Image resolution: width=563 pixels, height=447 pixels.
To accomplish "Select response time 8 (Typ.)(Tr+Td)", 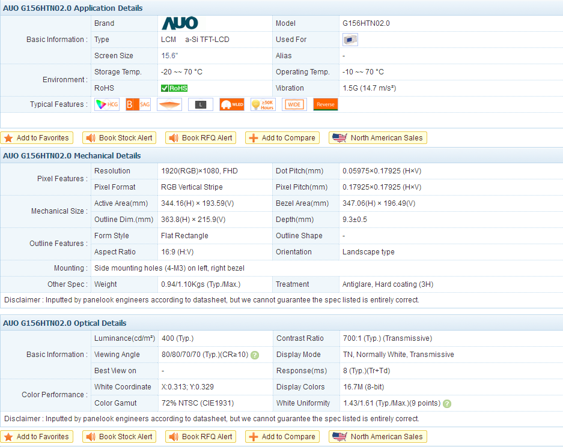I will [x=367, y=371].
